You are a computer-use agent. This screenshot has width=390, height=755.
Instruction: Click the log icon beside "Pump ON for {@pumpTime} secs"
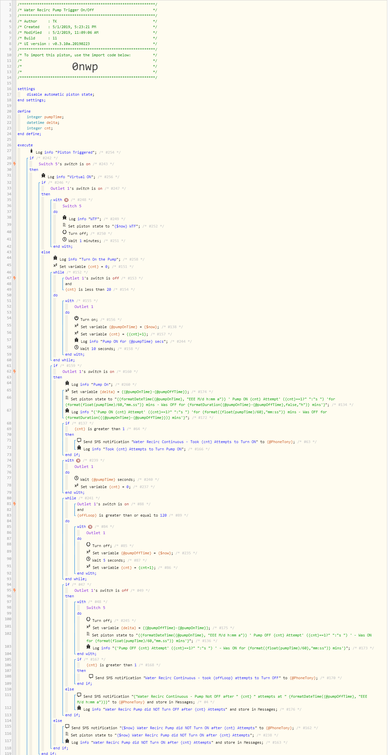76,340
